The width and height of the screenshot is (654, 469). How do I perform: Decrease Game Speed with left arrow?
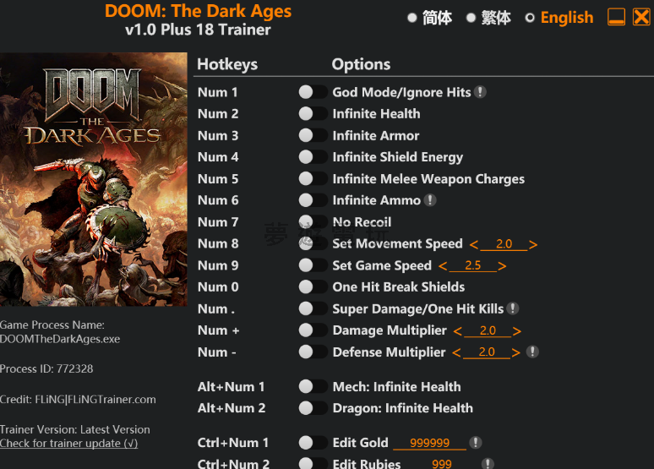[443, 266]
